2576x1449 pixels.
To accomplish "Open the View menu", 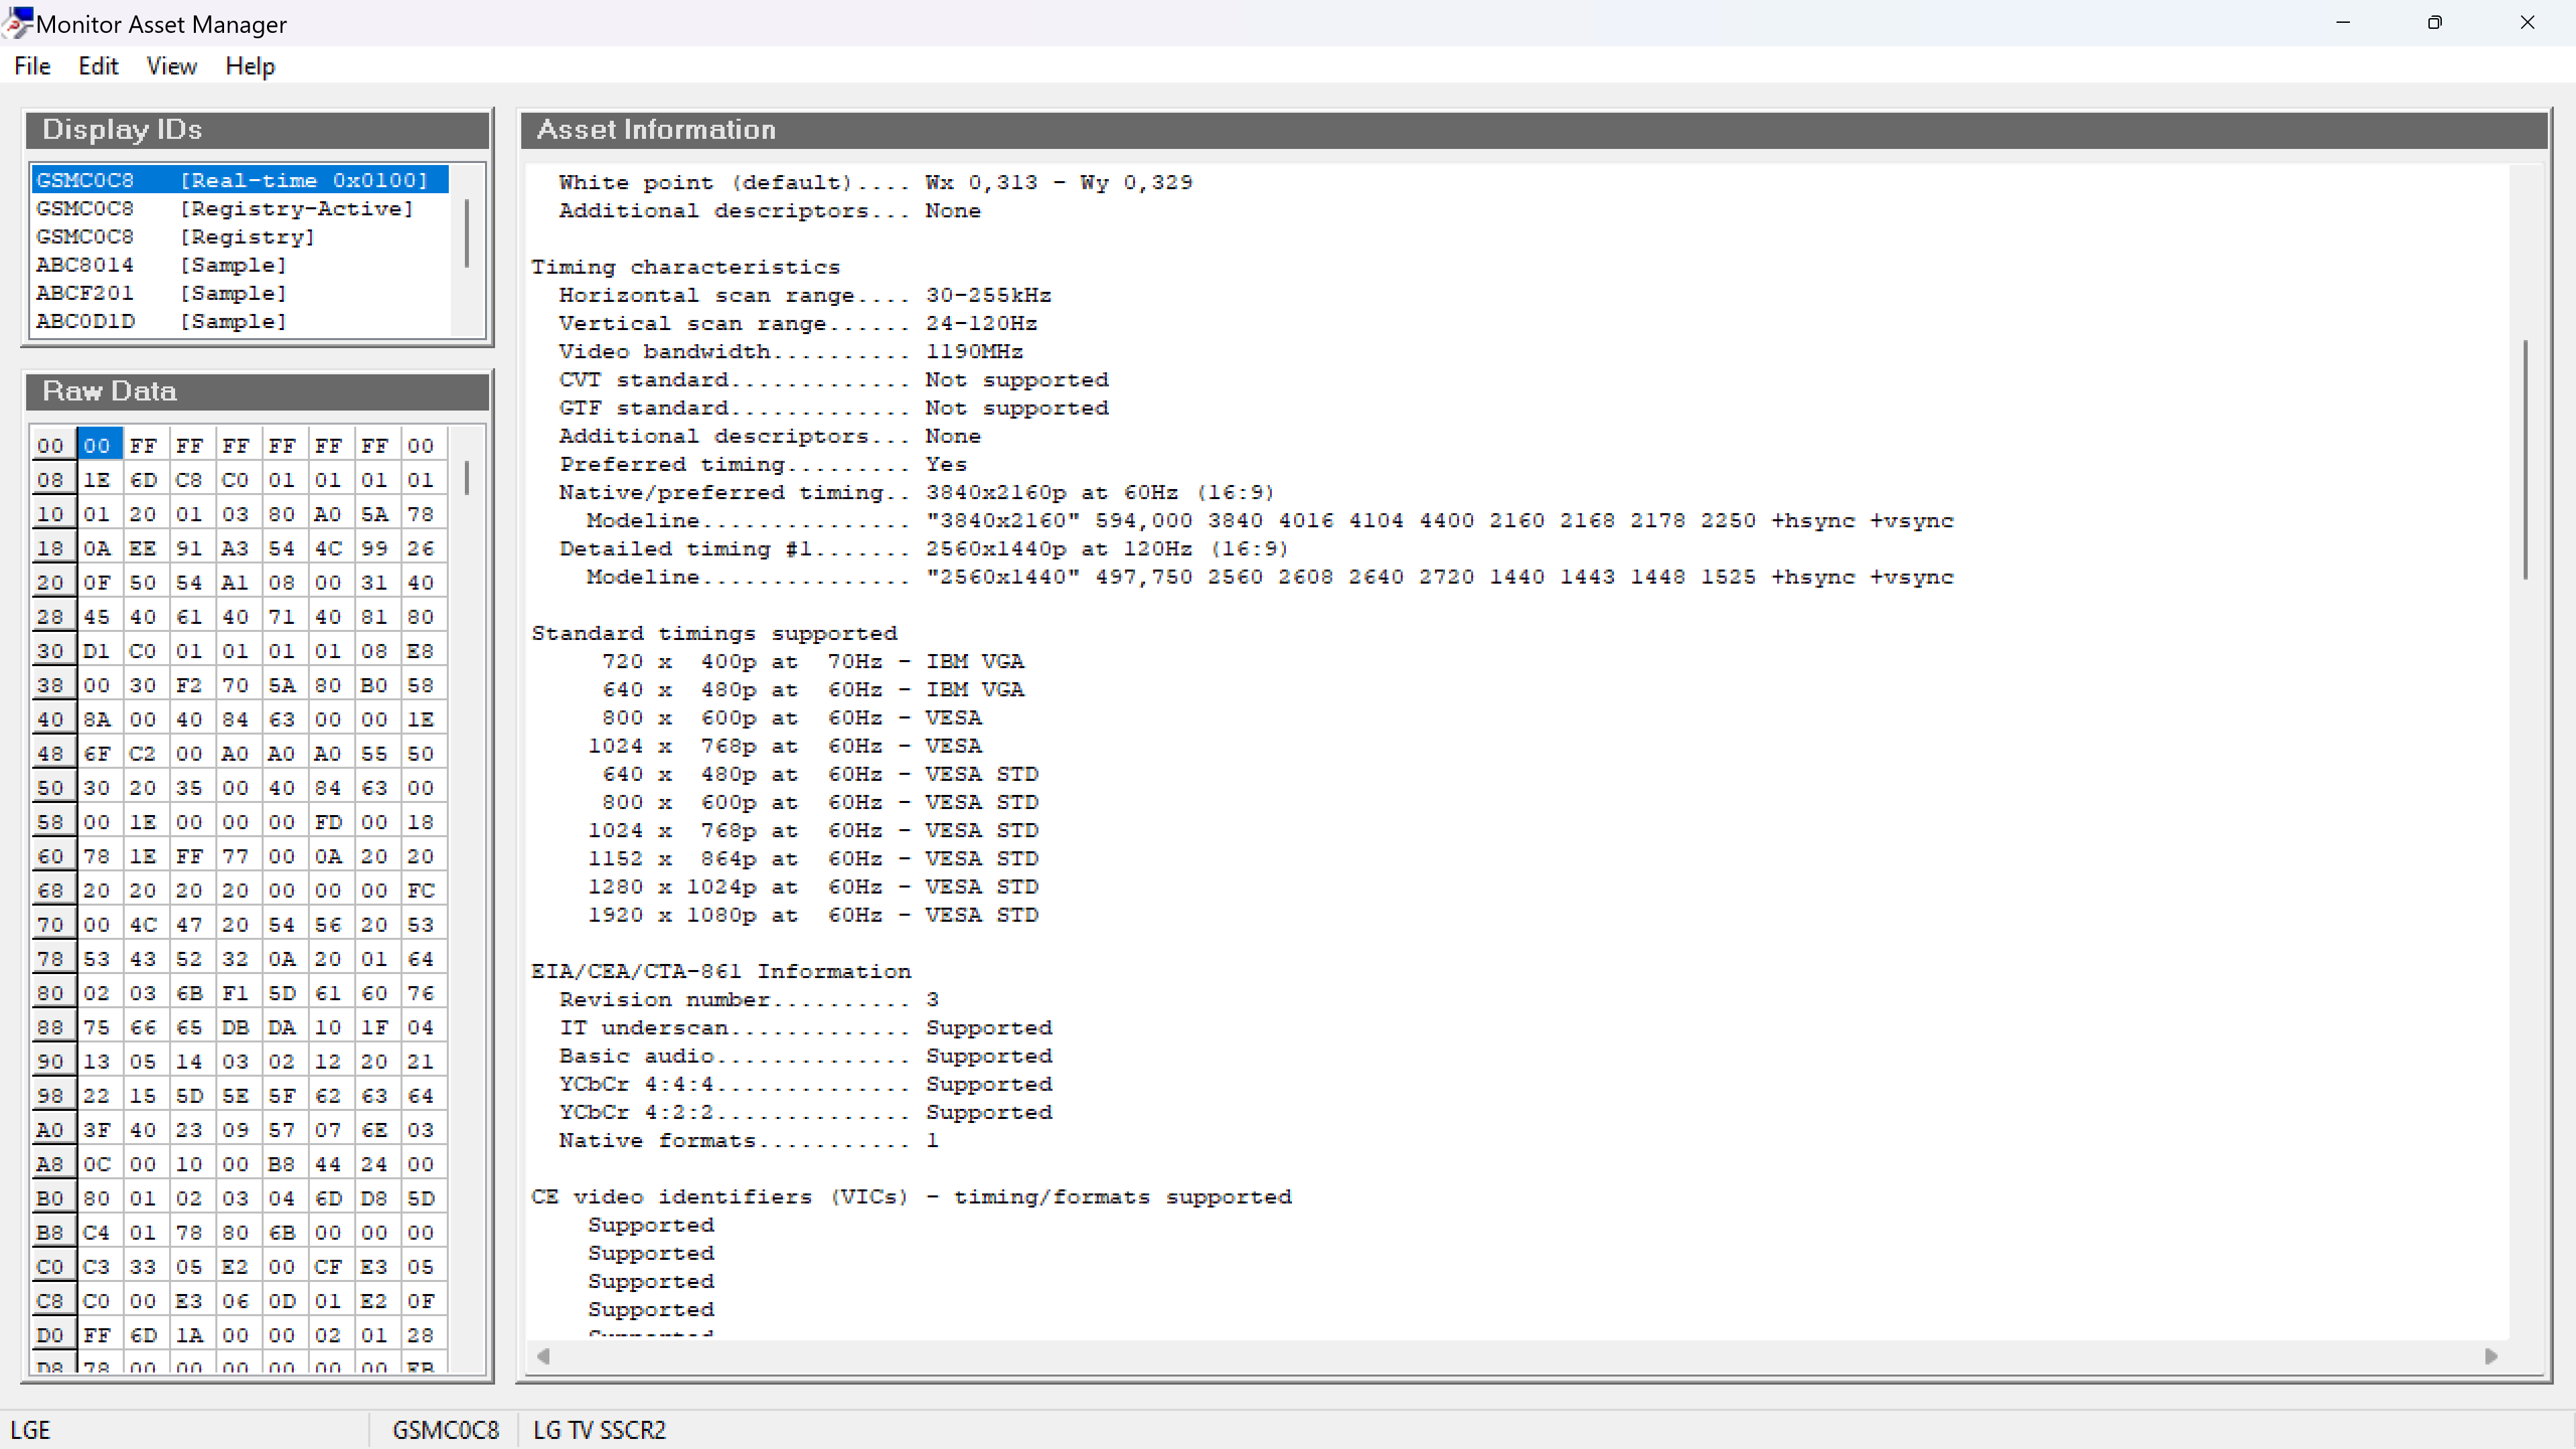I will 171,66.
